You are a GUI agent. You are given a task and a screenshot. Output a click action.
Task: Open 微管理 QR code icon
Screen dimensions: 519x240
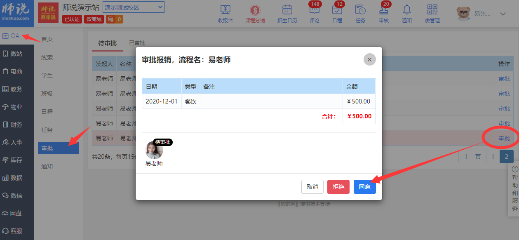(x=432, y=14)
